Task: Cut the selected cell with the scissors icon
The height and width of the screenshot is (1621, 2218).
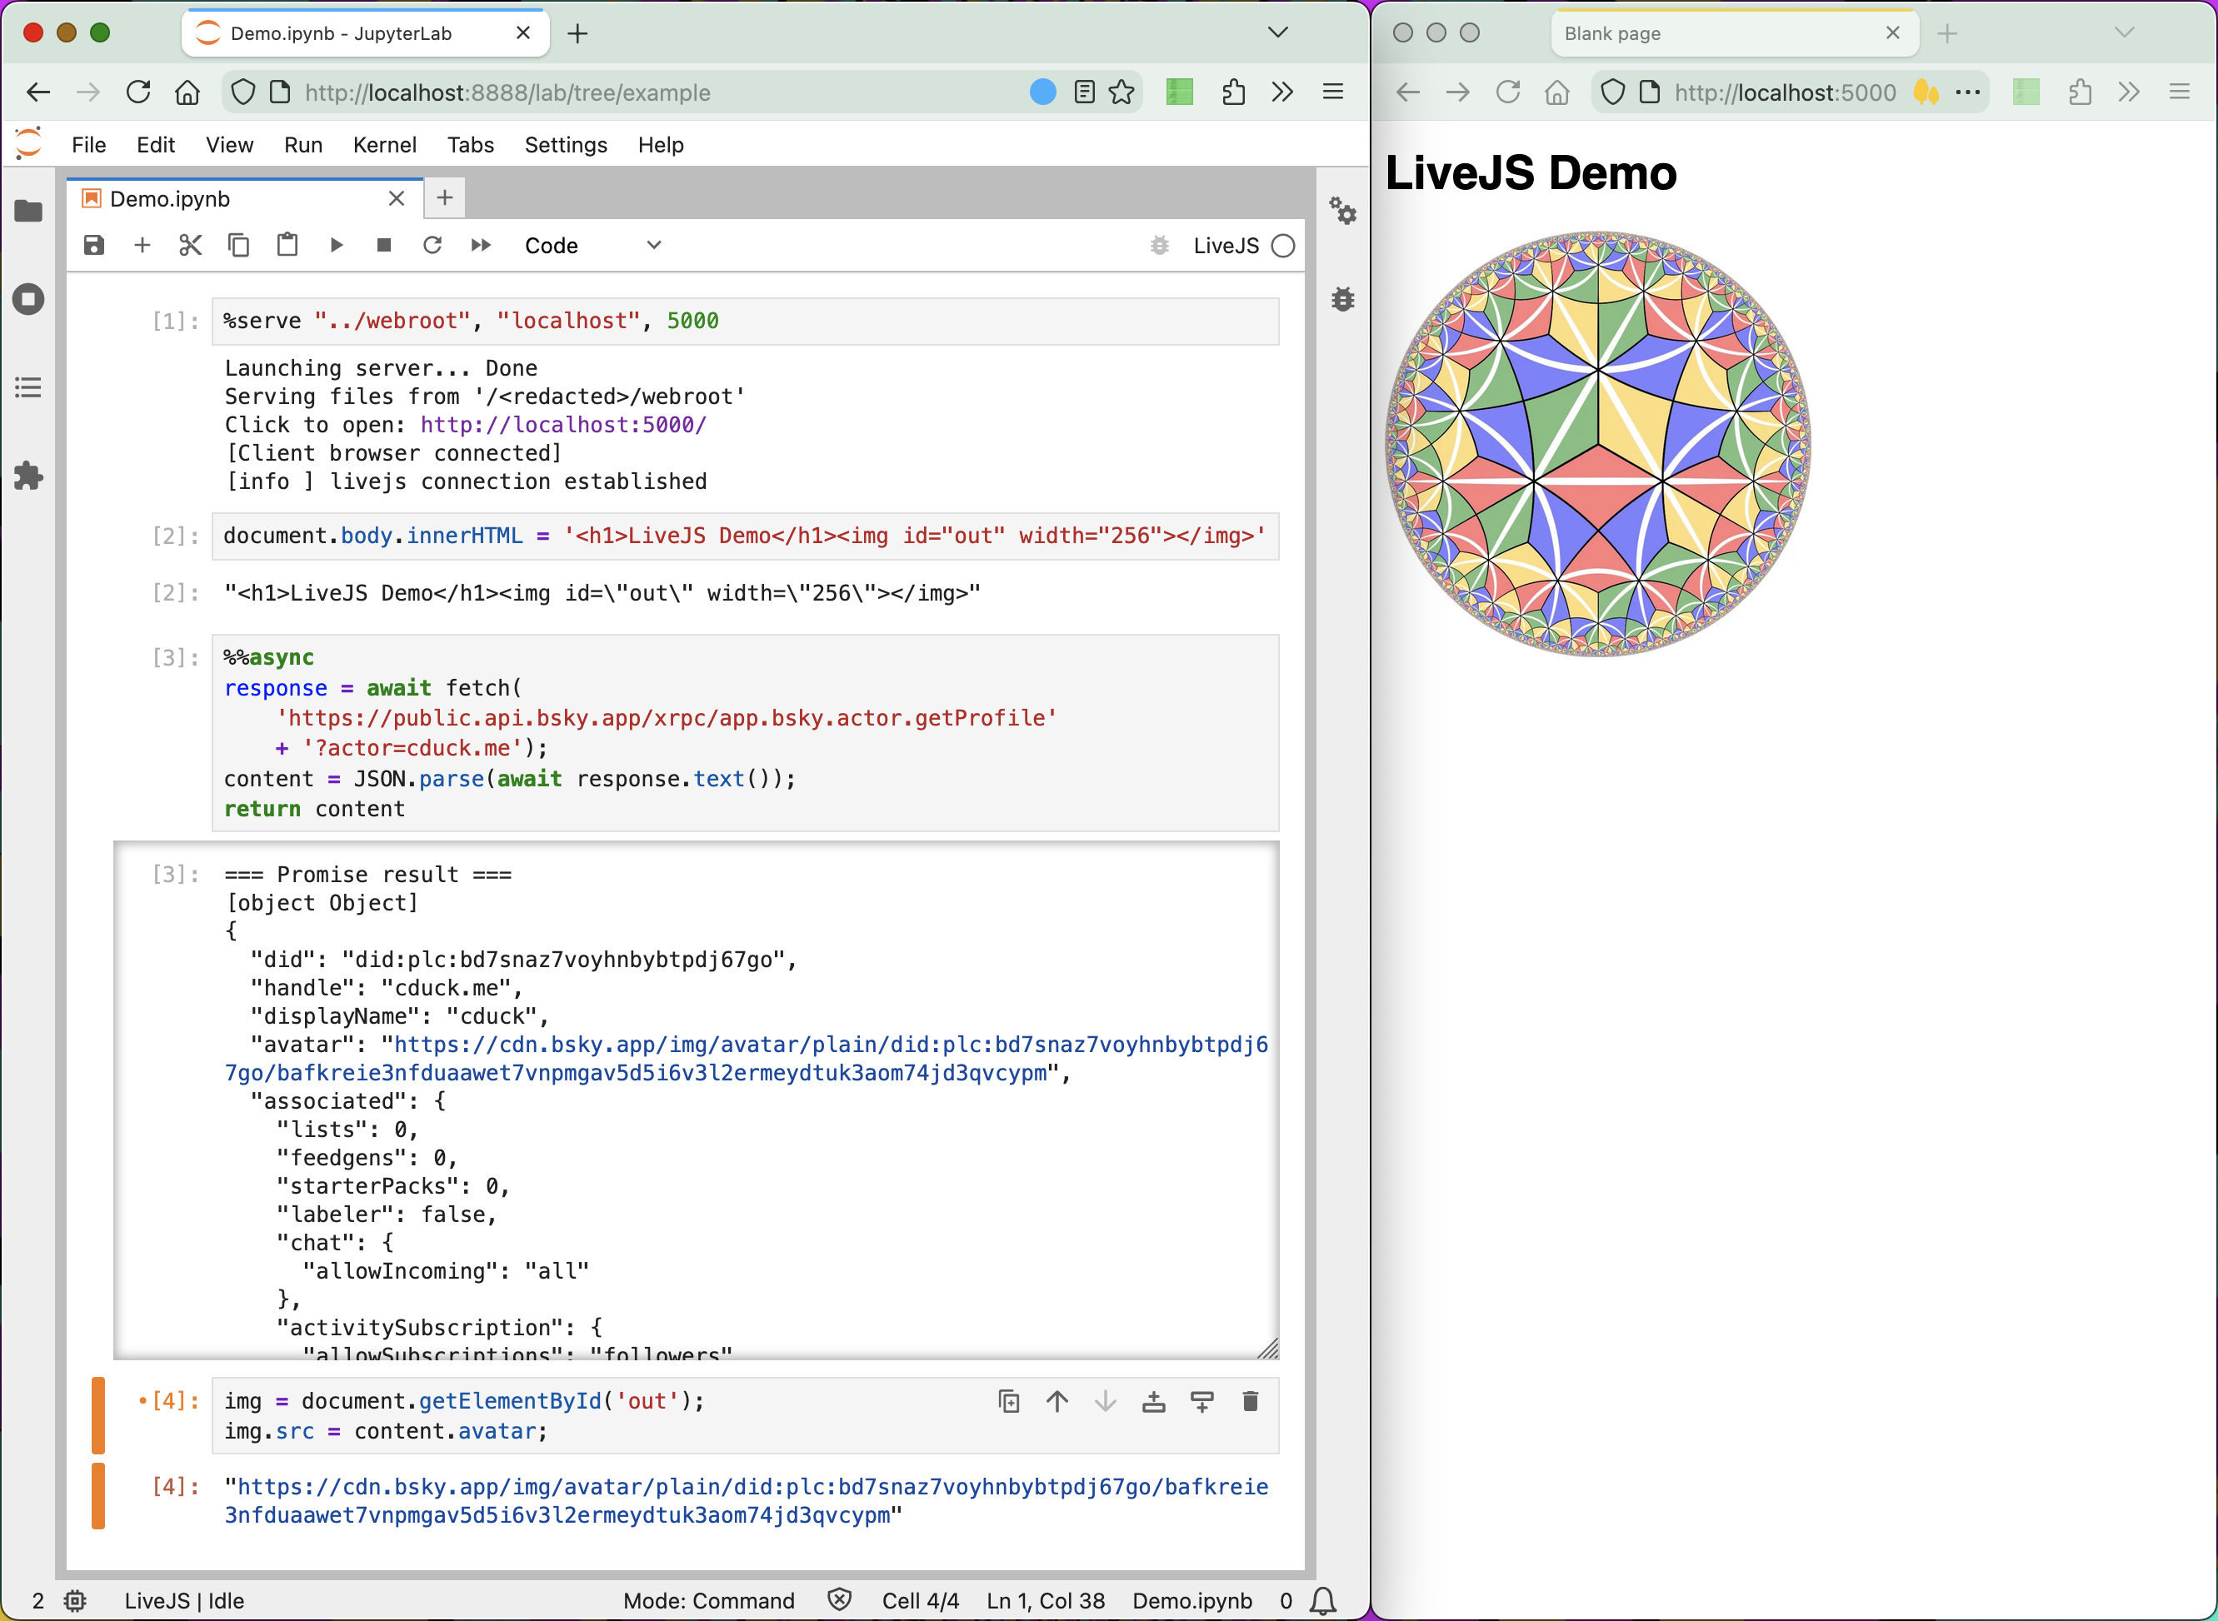Action: coord(191,245)
